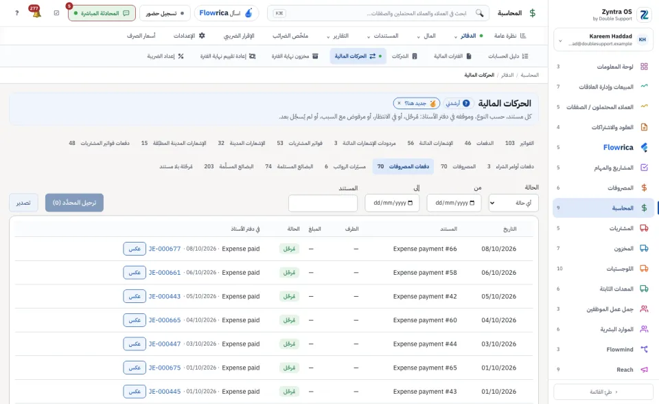Screen dimensions: 659x404
Task: Click عكس button for JE-000445
Action: pos(135,392)
